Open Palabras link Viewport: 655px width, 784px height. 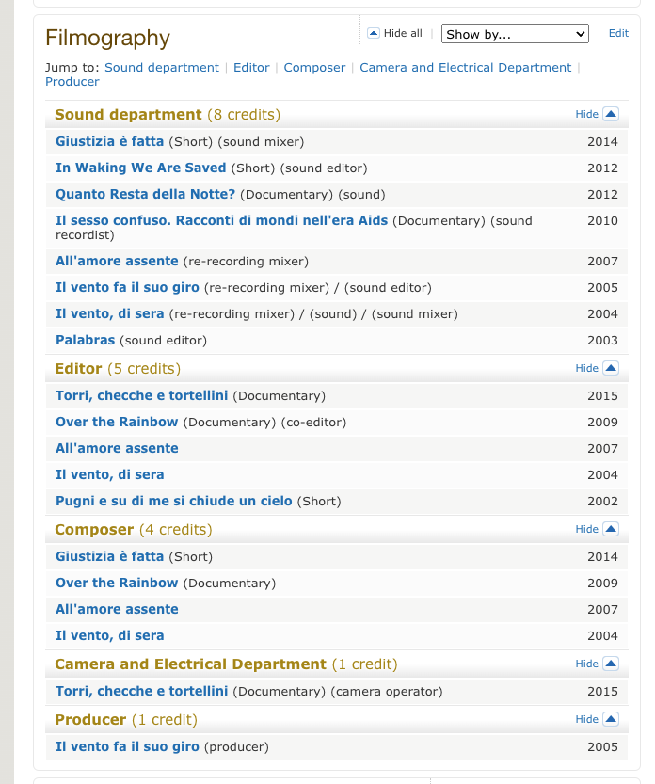[x=85, y=340]
